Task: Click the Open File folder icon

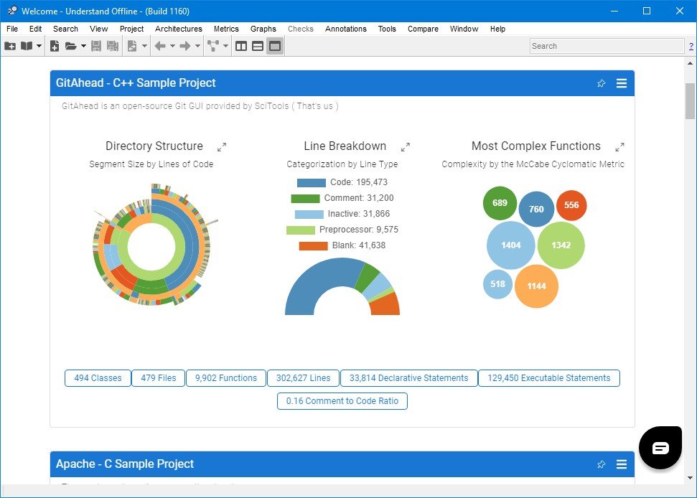Action: point(70,46)
